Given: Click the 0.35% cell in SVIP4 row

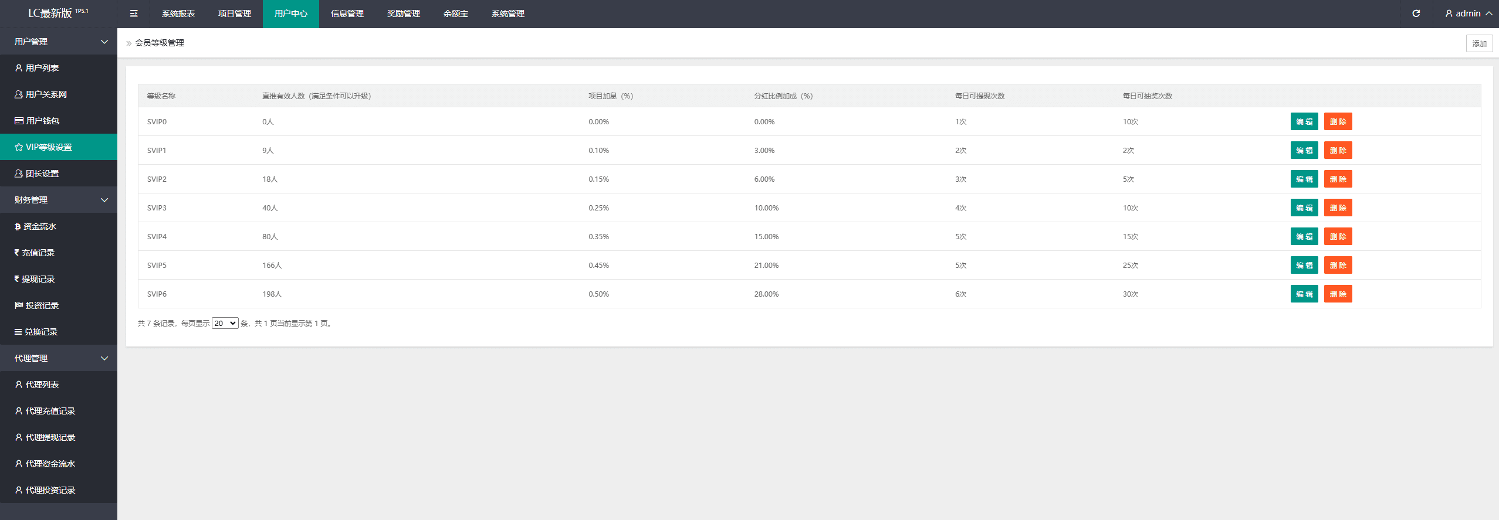Looking at the screenshot, I should [x=598, y=236].
